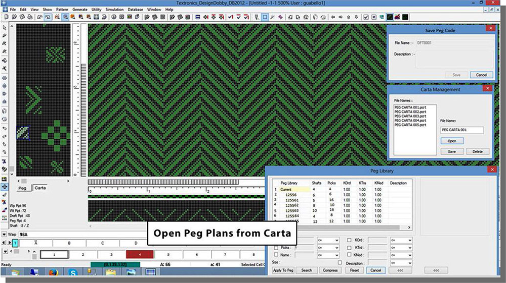Click Save in Carta Management dialog

point(452,151)
